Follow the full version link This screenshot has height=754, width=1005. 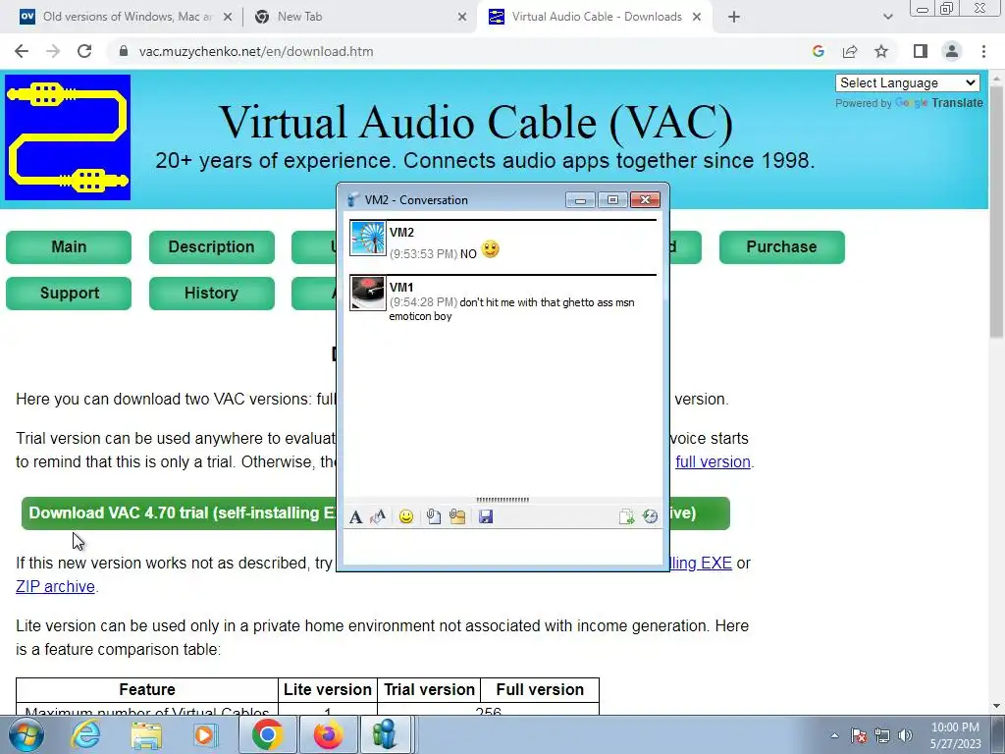713,461
